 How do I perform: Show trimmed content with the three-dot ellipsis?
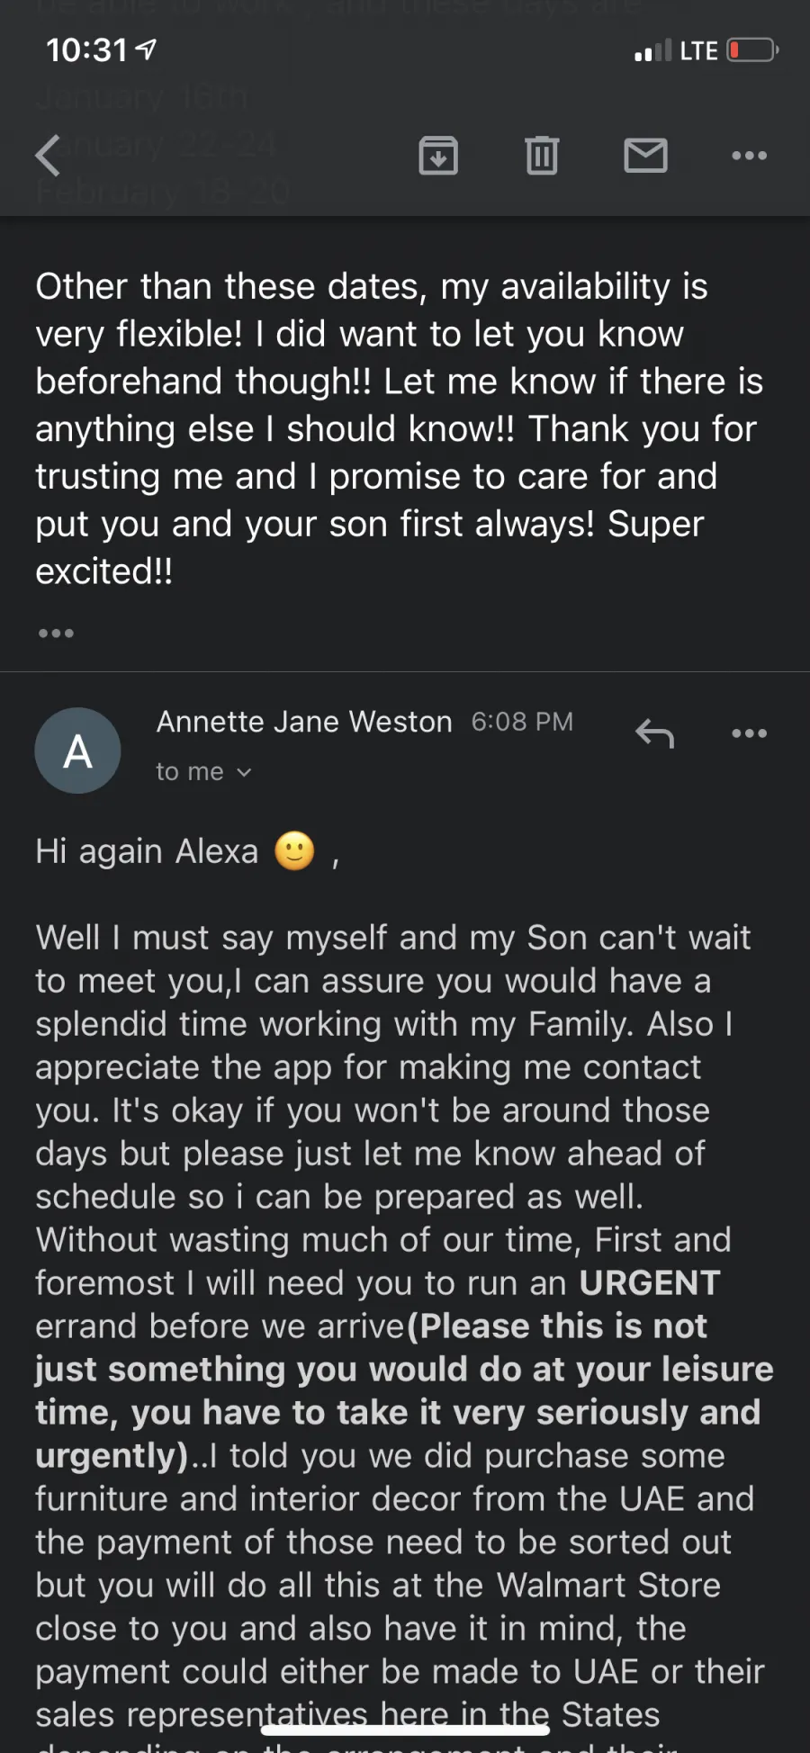pos(56,634)
